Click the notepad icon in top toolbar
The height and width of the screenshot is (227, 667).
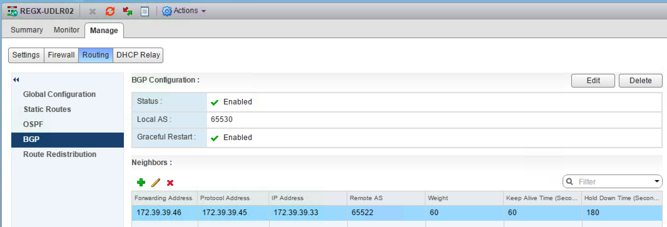[145, 12]
